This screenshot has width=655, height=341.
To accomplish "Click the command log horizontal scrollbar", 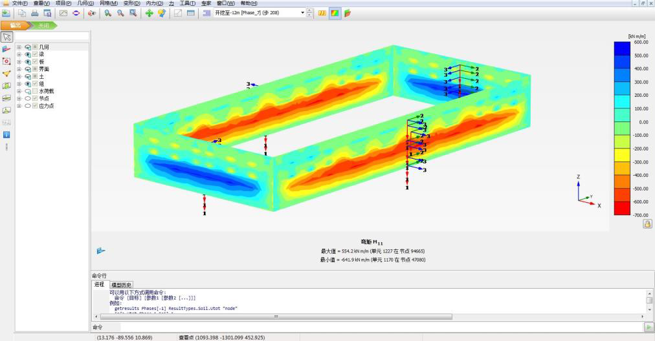I will pyautogui.click(x=276, y=317).
